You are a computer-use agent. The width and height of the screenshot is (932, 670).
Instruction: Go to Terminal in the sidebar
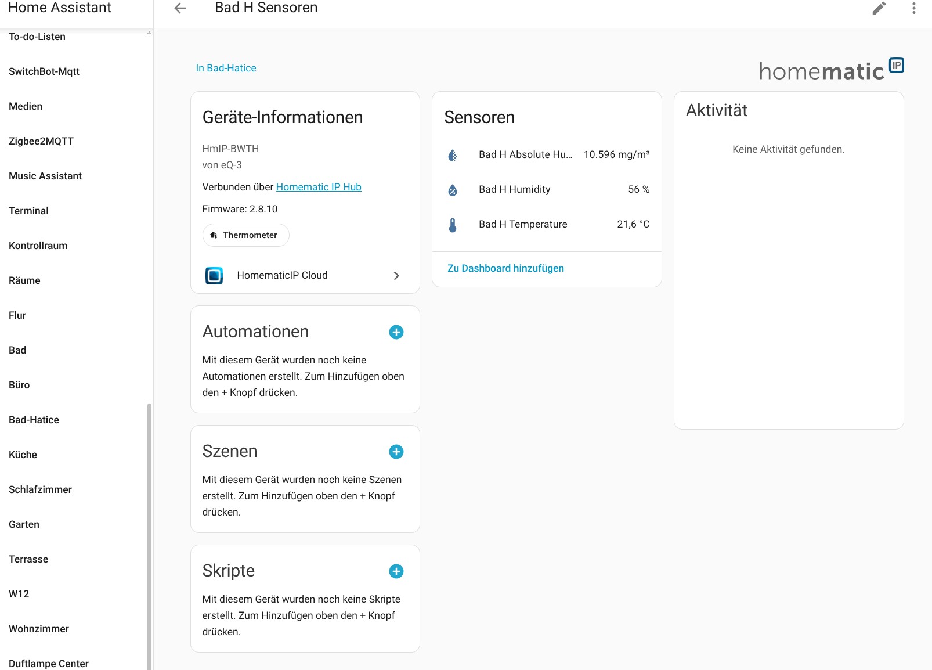28,211
